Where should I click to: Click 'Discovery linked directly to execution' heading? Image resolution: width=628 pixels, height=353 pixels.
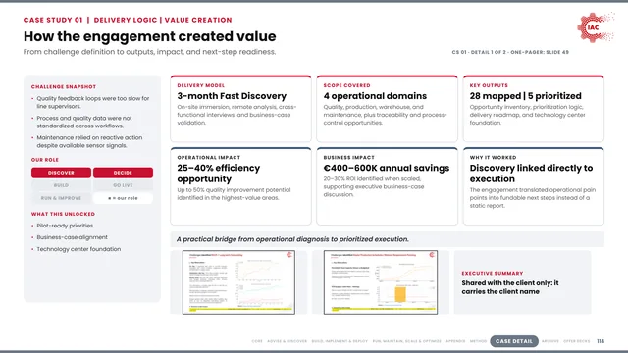click(x=531, y=174)
